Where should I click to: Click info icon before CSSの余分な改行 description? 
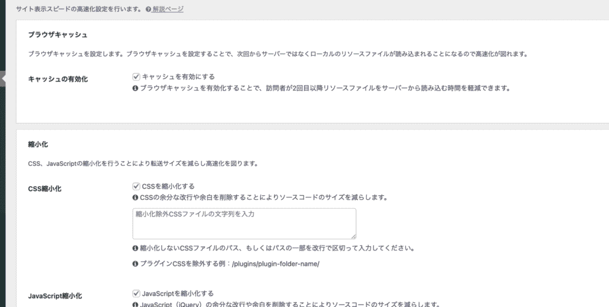point(135,198)
